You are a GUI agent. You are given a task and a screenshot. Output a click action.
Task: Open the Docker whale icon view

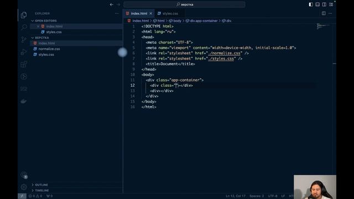click(24, 101)
